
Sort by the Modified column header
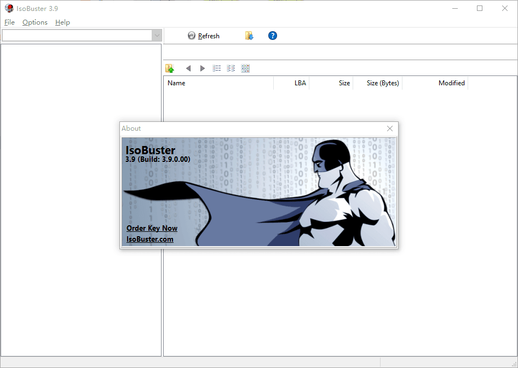(435, 83)
